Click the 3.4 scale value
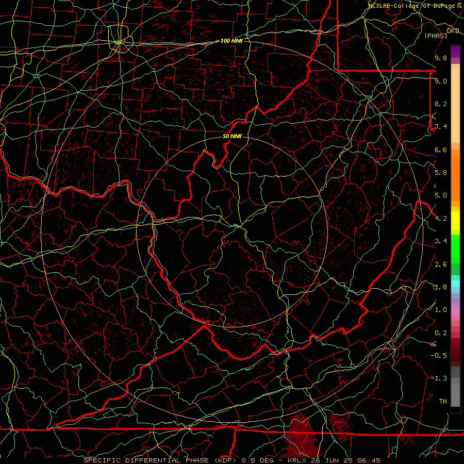This screenshot has width=464, height=464. point(441,241)
